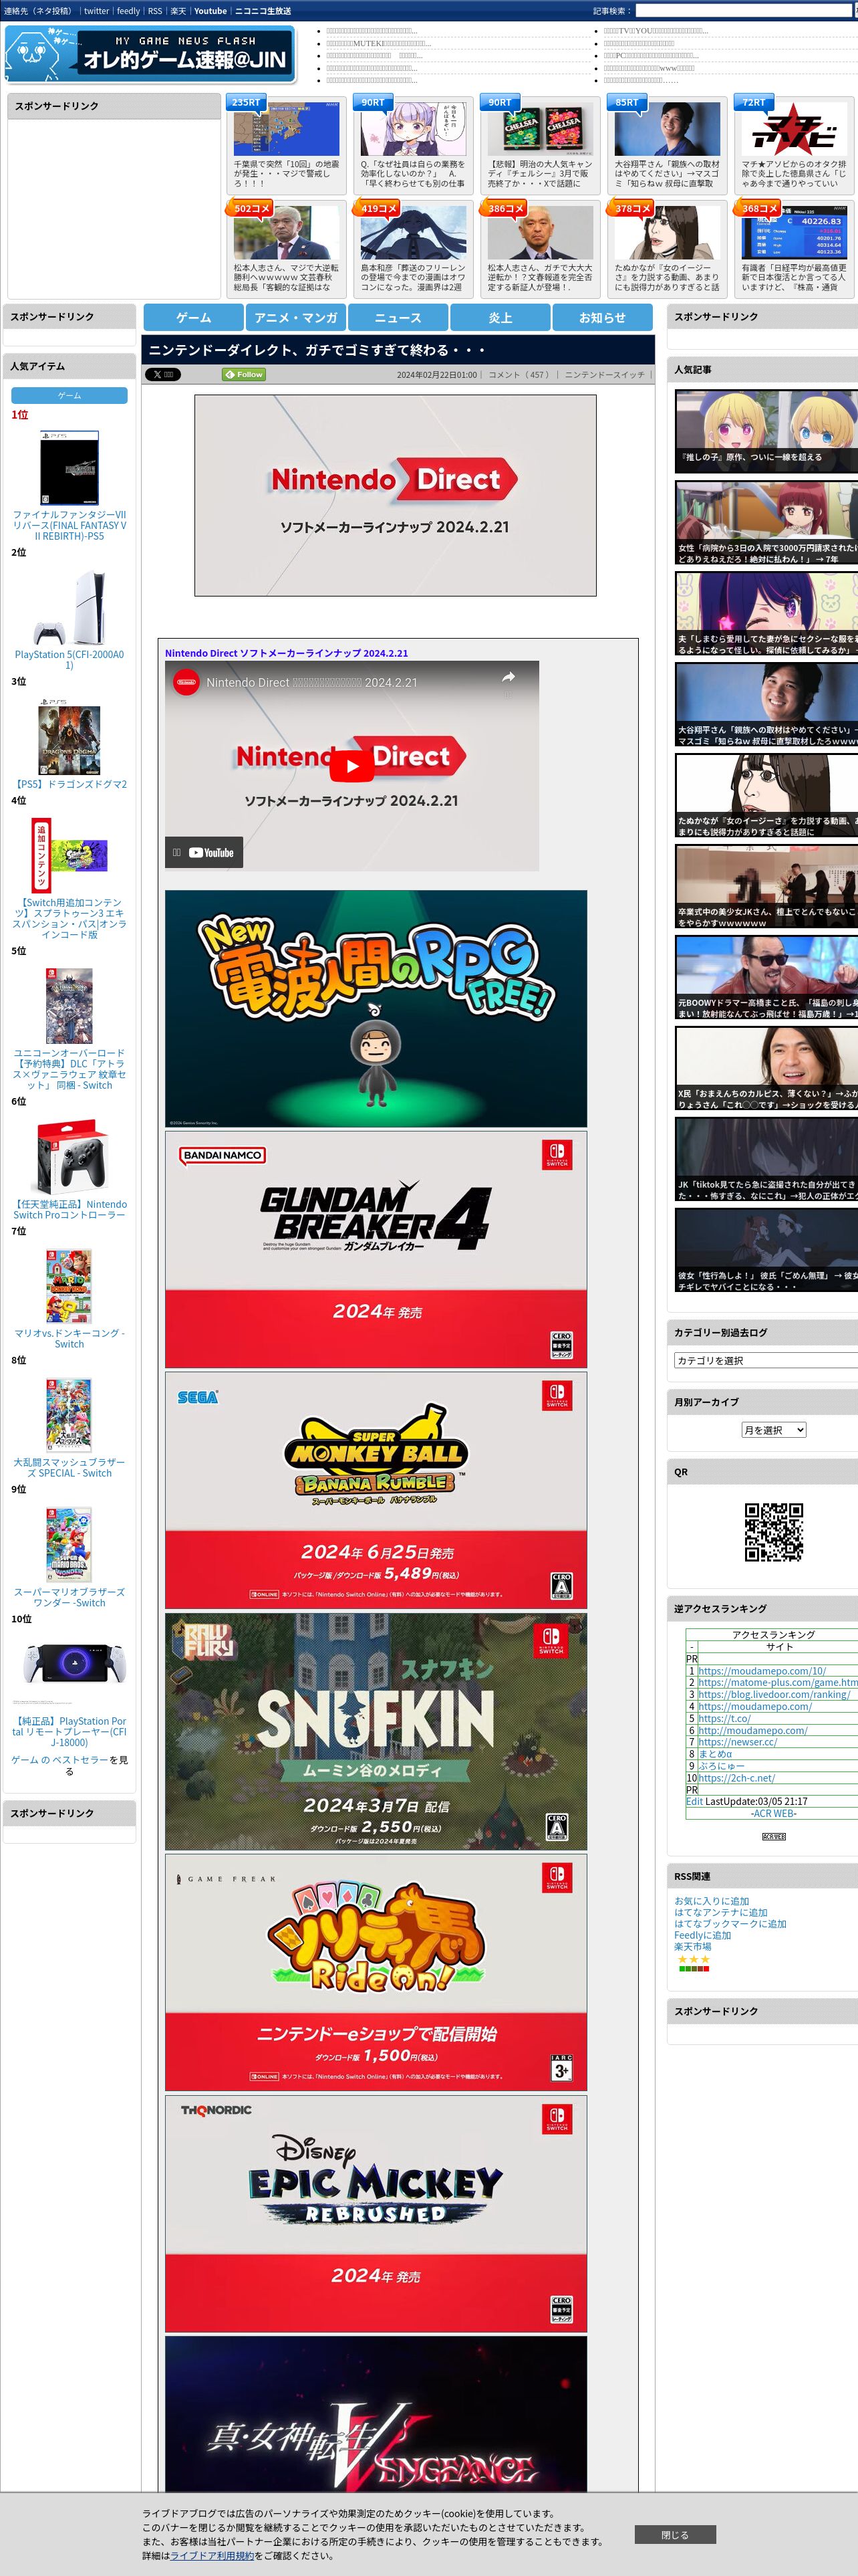Focus the 記事検索 search input field
This screenshot has width=858, height=2576.
coord(744,11)
